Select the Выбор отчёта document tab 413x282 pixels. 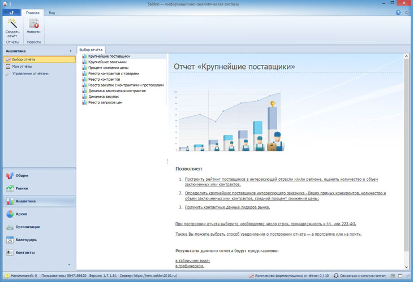pyautogui.click(x=91, y=50)
